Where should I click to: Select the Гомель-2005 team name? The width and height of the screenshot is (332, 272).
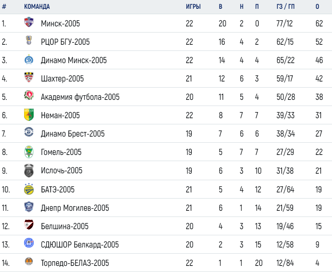(x=61, y=152)
